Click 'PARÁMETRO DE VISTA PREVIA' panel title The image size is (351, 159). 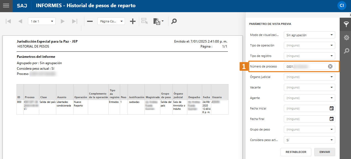(x=270, y=24)
